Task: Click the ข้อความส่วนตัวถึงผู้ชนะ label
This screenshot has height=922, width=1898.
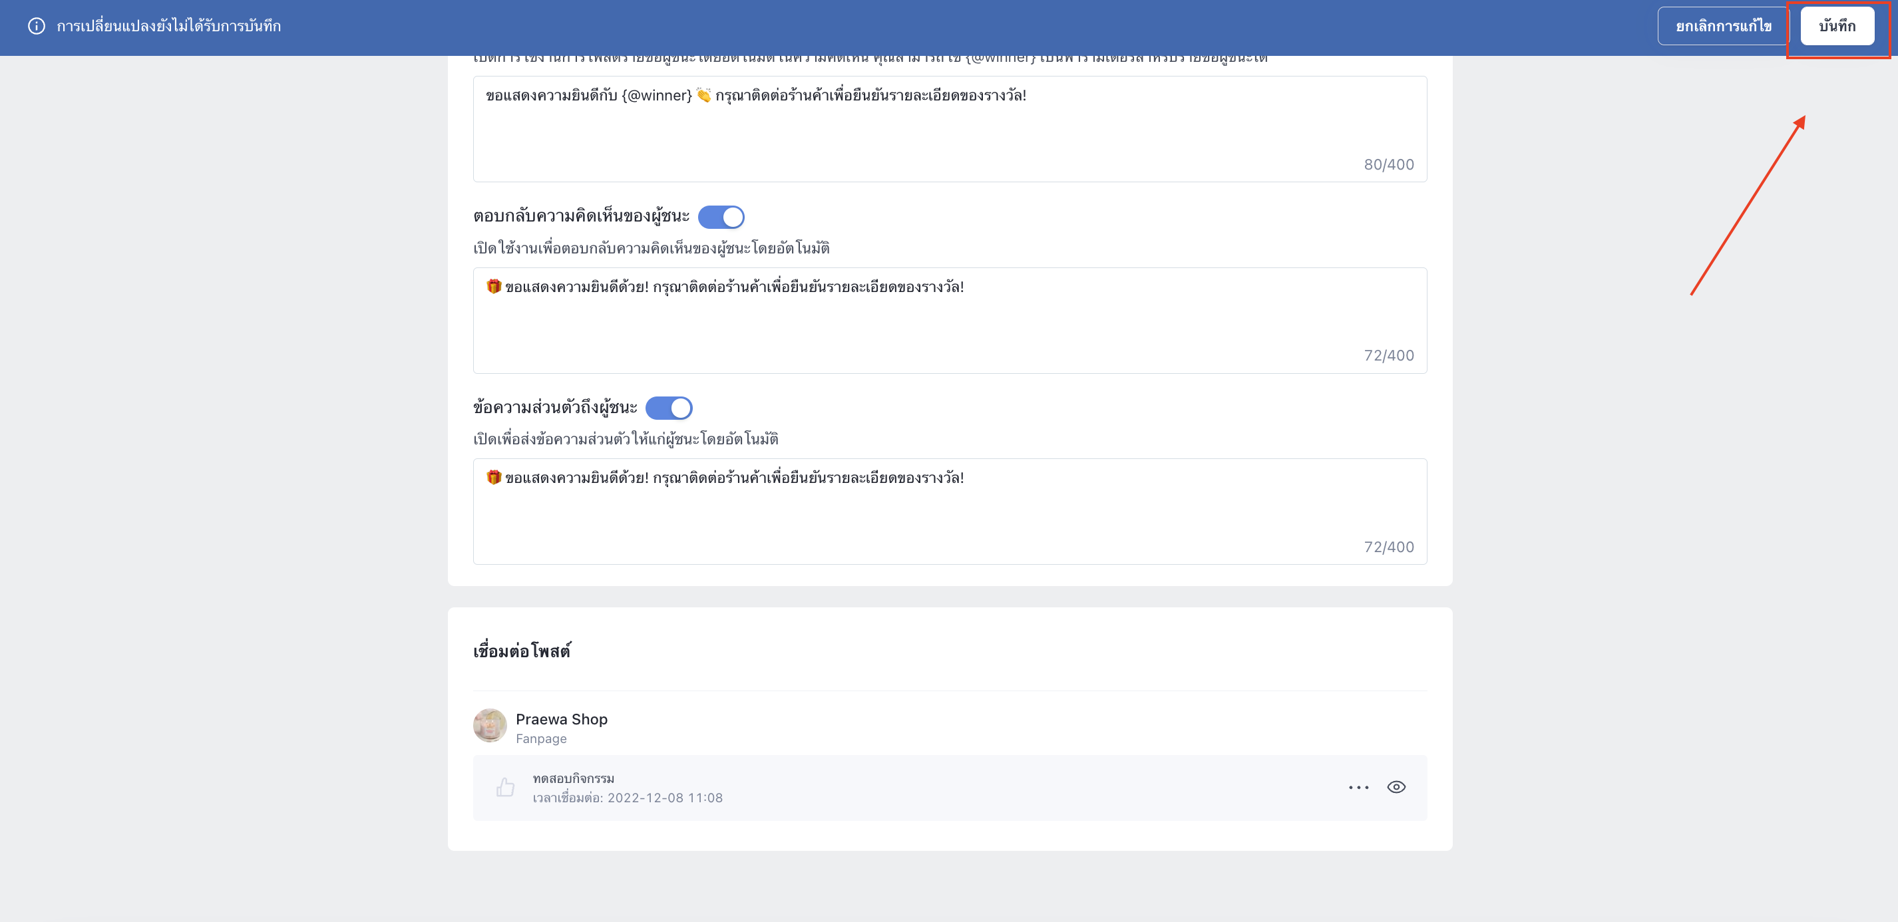Action: (555, 407)
